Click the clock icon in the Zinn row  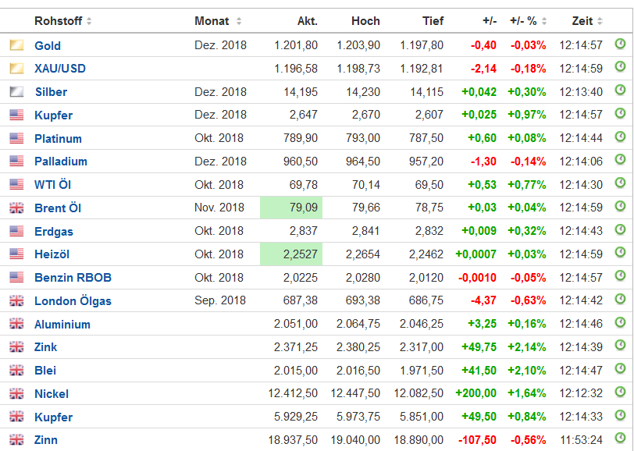pos(621,439)
